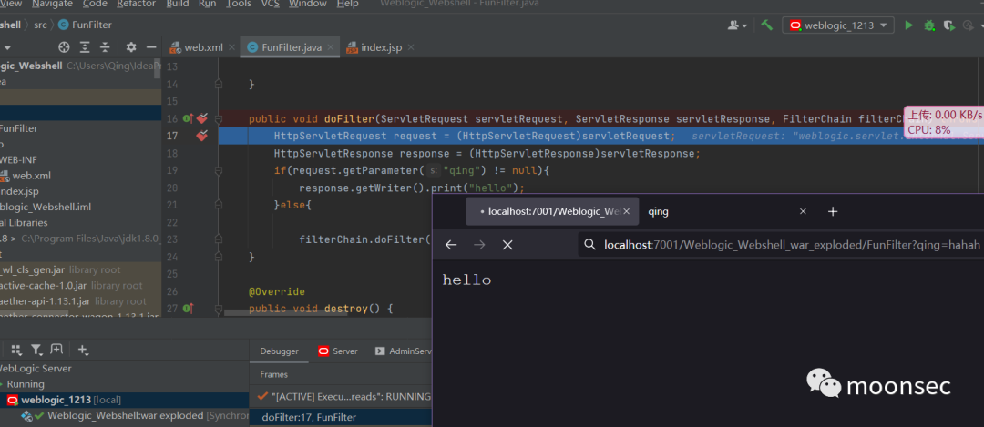984x427 pixels.
Task: Click the FunFilter breadcrumb
Action: coord(84,25)
